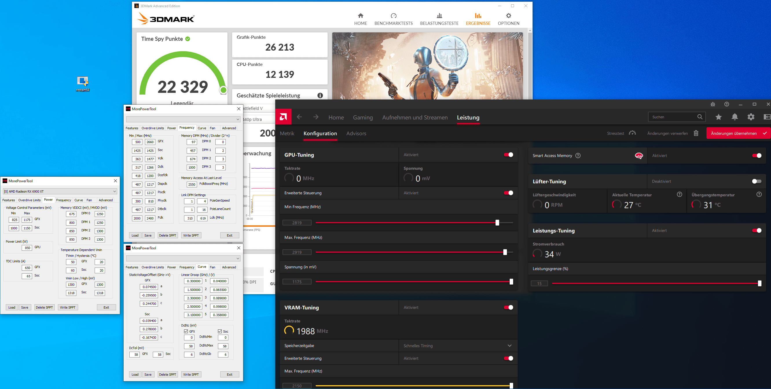
Task: Select the Advanced tab in Curve MorePowerTool window
Action: (229, 267)
